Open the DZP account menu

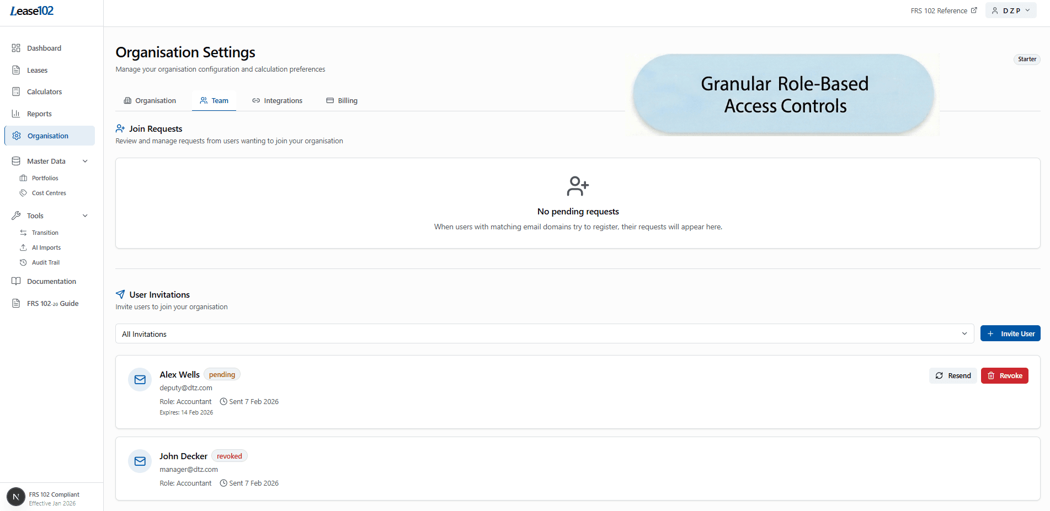point(1010,10)
